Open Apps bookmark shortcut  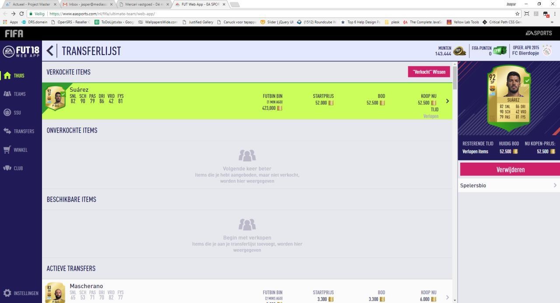pos(10,22)
